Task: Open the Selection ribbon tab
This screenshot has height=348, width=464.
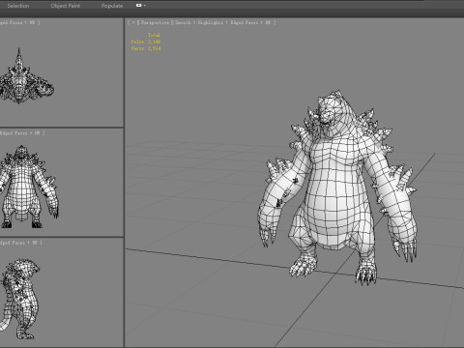Action: [18, 6]
